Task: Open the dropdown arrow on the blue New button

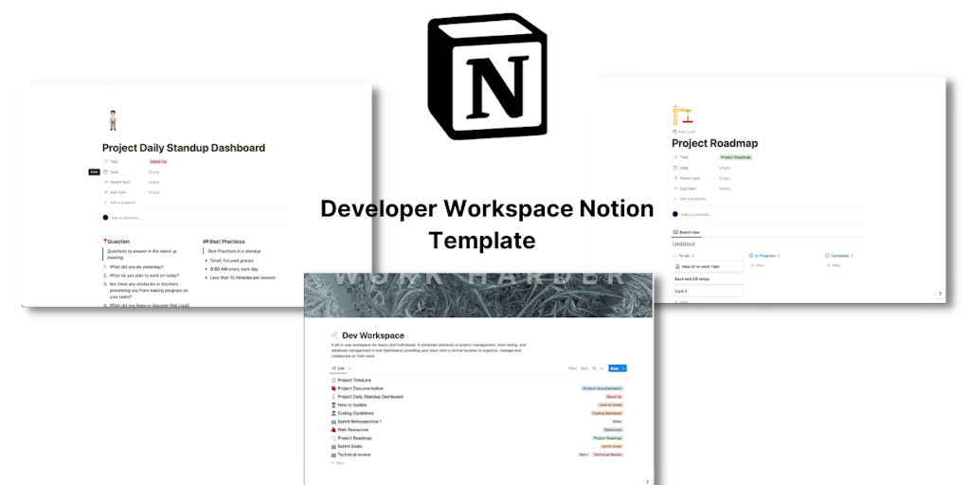Action: [623, 368]
